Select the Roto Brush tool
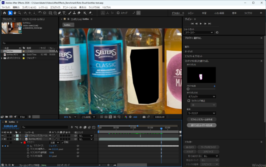 coord(85,13)
